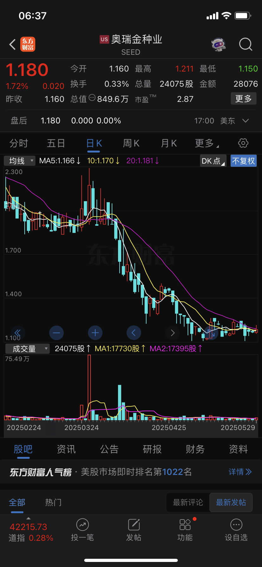Tap the 最低 1.150 value
The image size is (262, 567).
point(248,69)
